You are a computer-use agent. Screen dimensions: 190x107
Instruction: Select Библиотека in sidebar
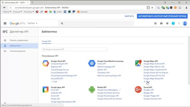coord(19,46)
